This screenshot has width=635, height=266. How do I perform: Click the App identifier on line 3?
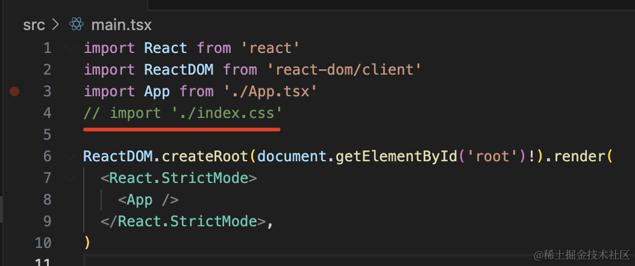(x=157, y=91)
